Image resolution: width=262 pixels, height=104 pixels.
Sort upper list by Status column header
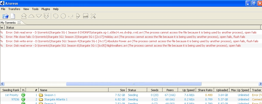coord(133,28)
